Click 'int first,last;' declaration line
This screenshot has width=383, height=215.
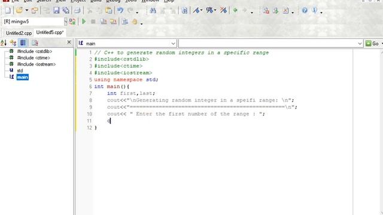(x=131, y=93)
